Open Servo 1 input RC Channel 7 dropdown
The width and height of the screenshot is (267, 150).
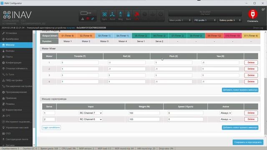tap(91, 113)
